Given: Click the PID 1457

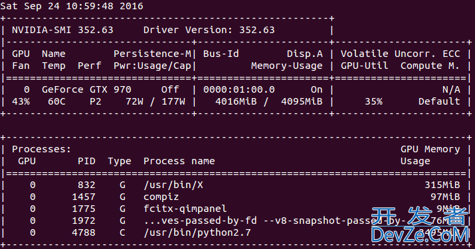Looking at the screenshot, I should click(84, 197).
